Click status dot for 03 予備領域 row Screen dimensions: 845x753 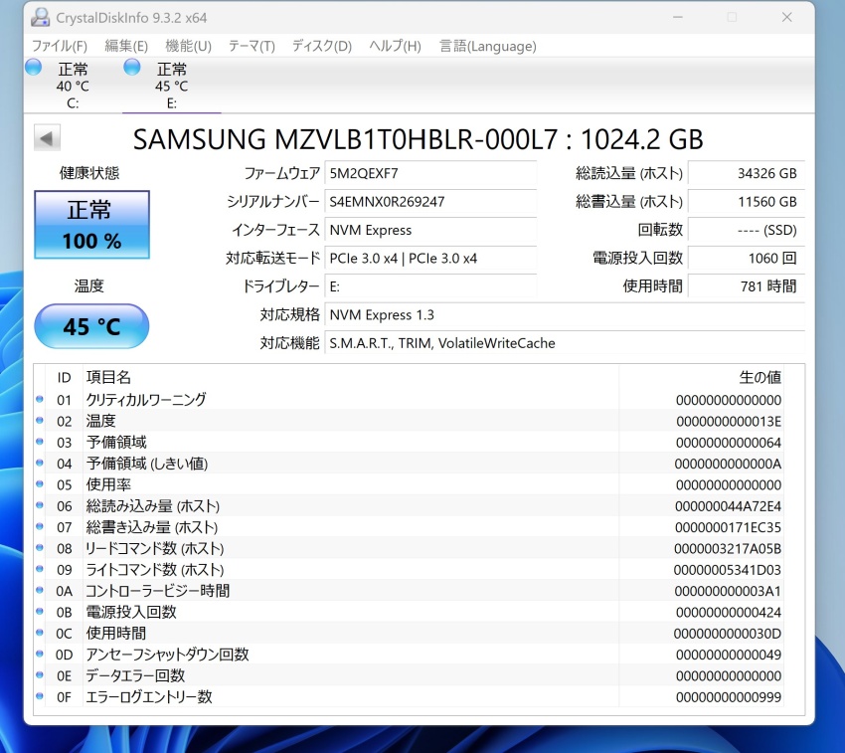tap(40, 442)
